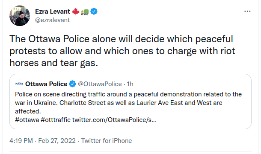
Task: Click the Feb 27, 2022 date
Action: click(x=57, y=141)
